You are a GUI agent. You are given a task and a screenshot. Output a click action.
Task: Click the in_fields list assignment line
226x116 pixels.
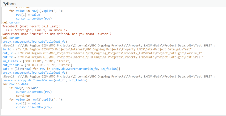pyautogui.click(x=36, y=61)
